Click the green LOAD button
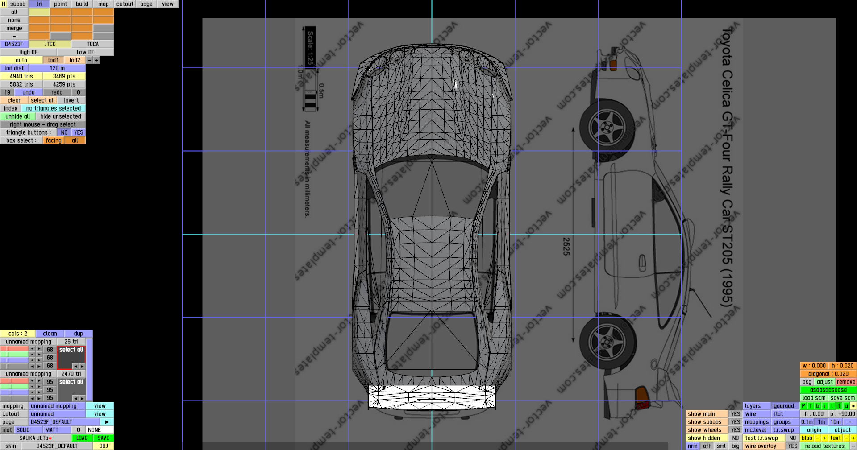 pyautogui.click(x=82, y=438)
